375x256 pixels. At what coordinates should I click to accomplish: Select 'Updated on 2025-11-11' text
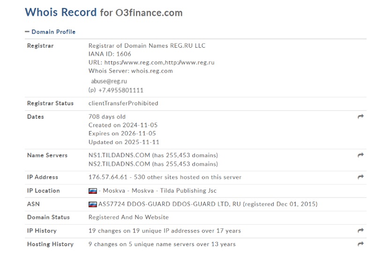tap(124, 142)
